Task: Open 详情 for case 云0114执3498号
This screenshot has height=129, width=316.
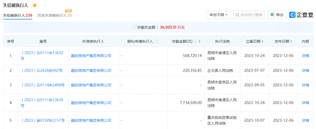Action: tap(305, 85)
